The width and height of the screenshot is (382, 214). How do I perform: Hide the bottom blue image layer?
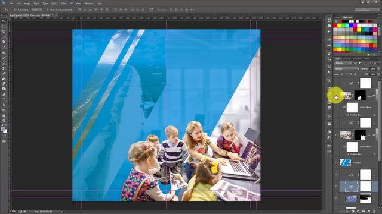336,199
